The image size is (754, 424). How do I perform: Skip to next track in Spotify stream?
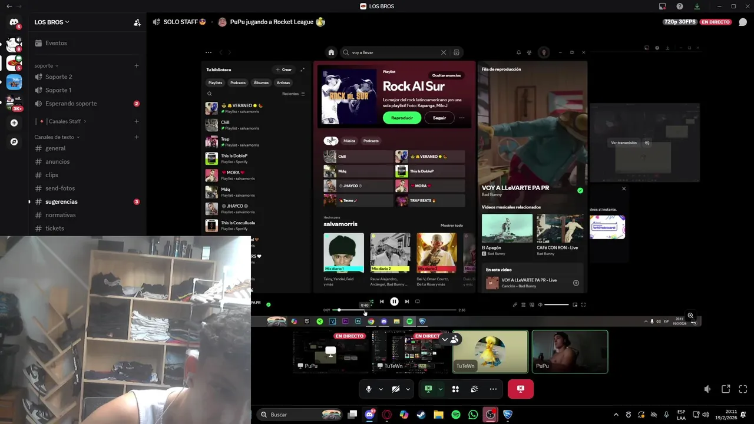[406, 302]
